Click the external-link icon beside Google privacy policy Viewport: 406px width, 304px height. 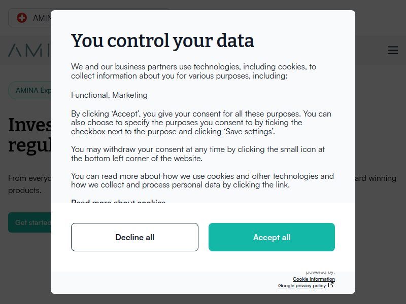(x=331, y=285)
